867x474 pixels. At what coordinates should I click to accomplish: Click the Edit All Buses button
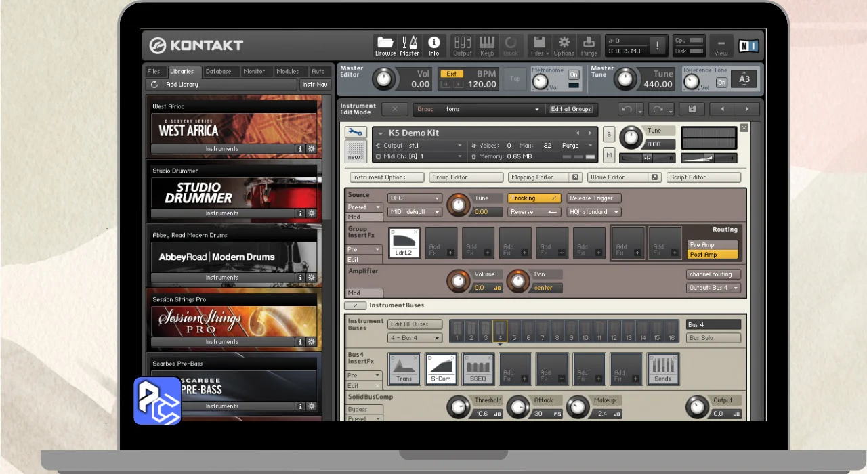pyautogui.click(x=414, y=324)
